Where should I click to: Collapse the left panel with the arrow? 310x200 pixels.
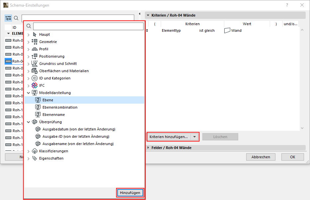pos(140,14)
